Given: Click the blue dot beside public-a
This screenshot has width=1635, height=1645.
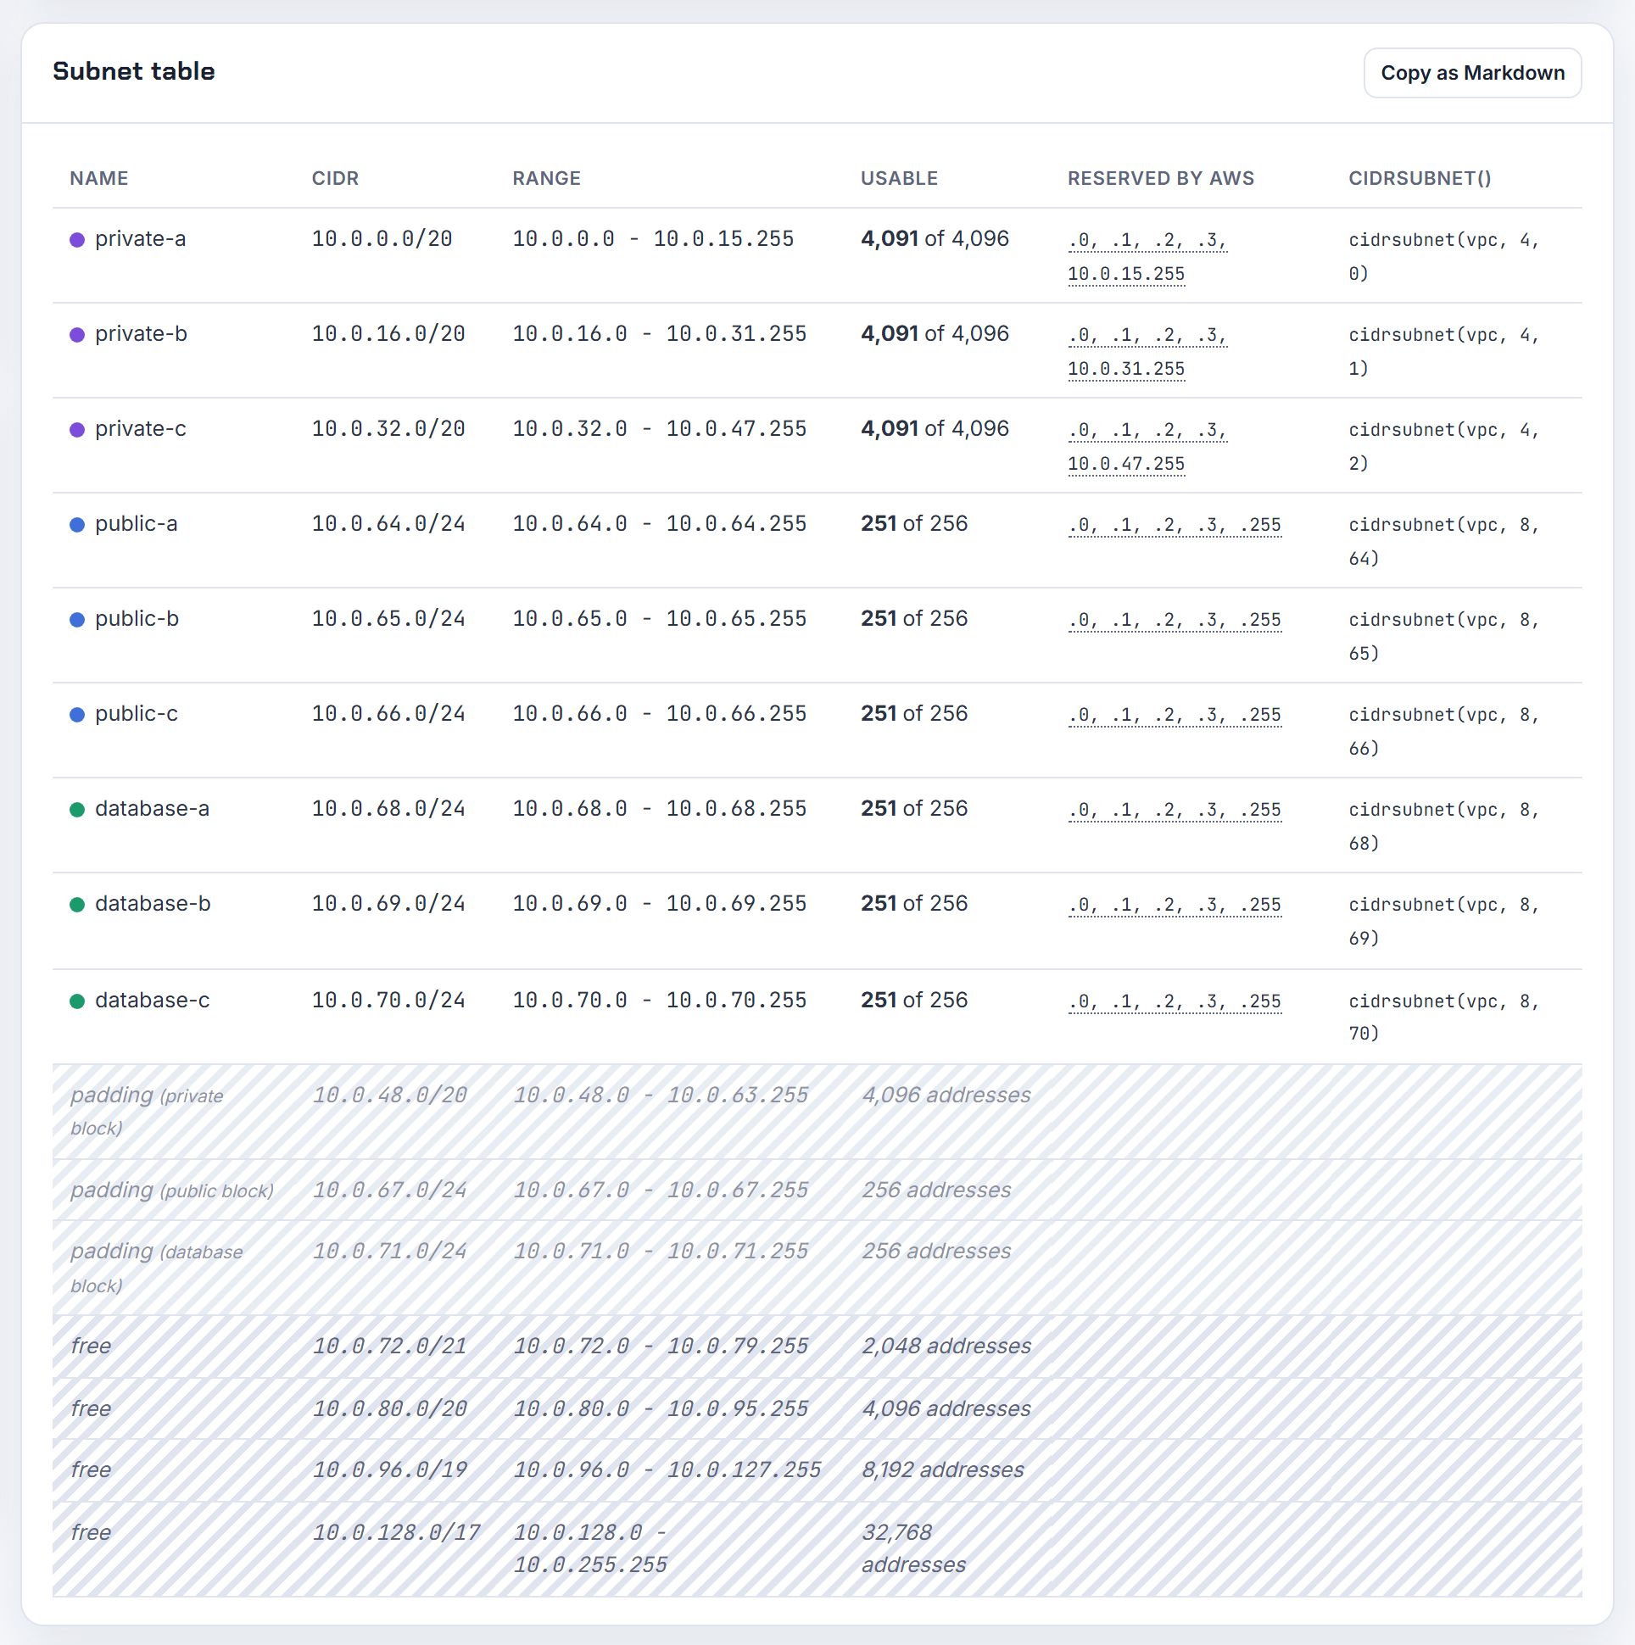Looking at the screenshot, I should pyautogui.click(x=76, y=526).
